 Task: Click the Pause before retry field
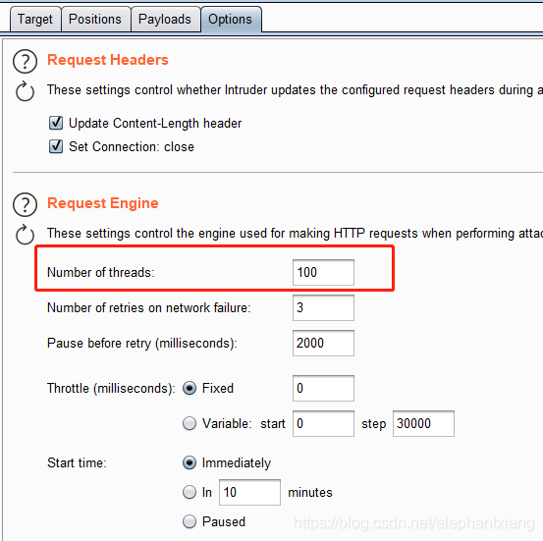coord(323,344)
